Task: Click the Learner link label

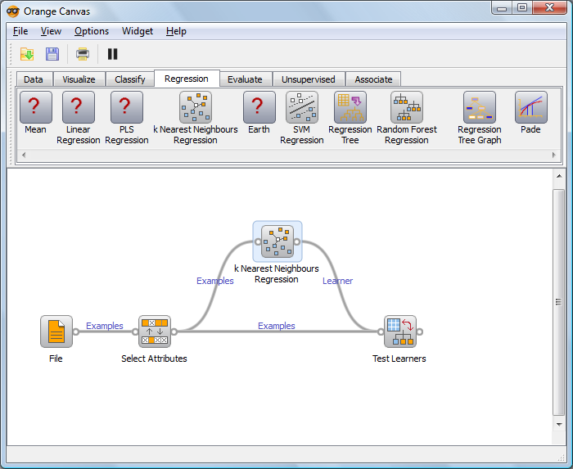Action: pos(337,281)
